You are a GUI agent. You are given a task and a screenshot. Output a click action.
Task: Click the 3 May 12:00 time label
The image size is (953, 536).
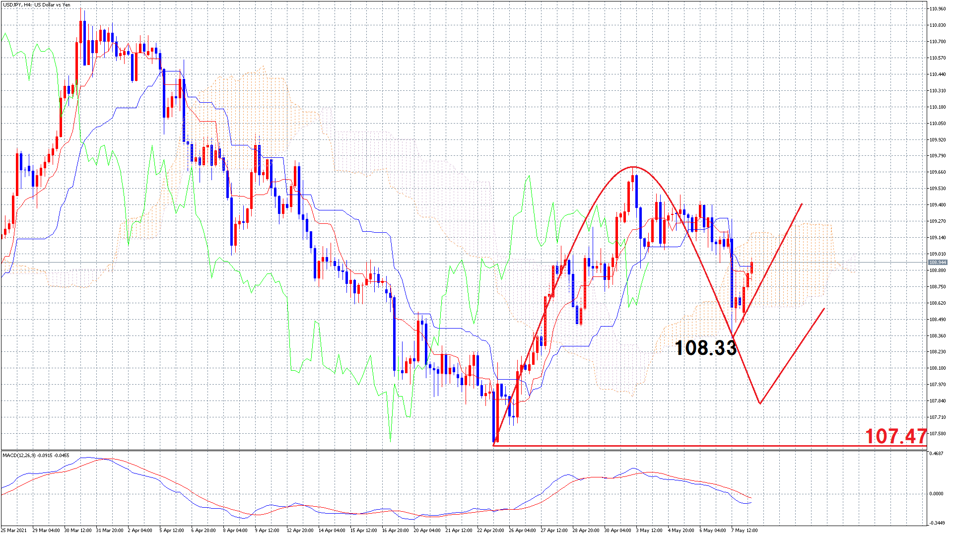(x=649, y=530)
